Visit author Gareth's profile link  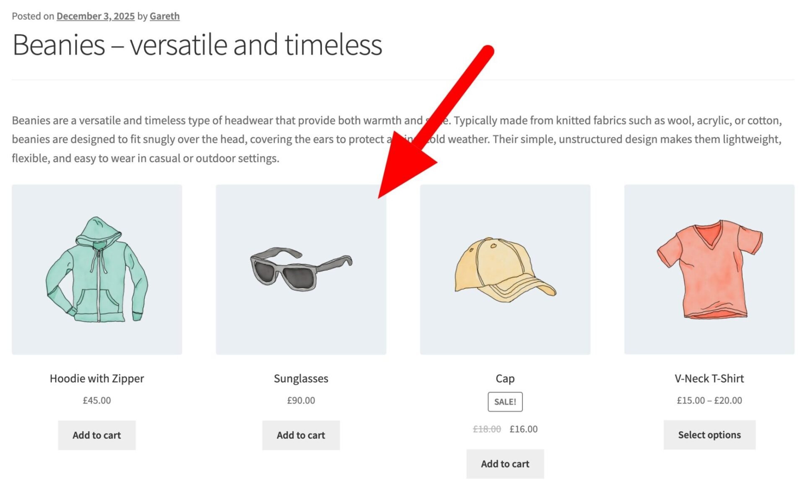tap(164, 16)
